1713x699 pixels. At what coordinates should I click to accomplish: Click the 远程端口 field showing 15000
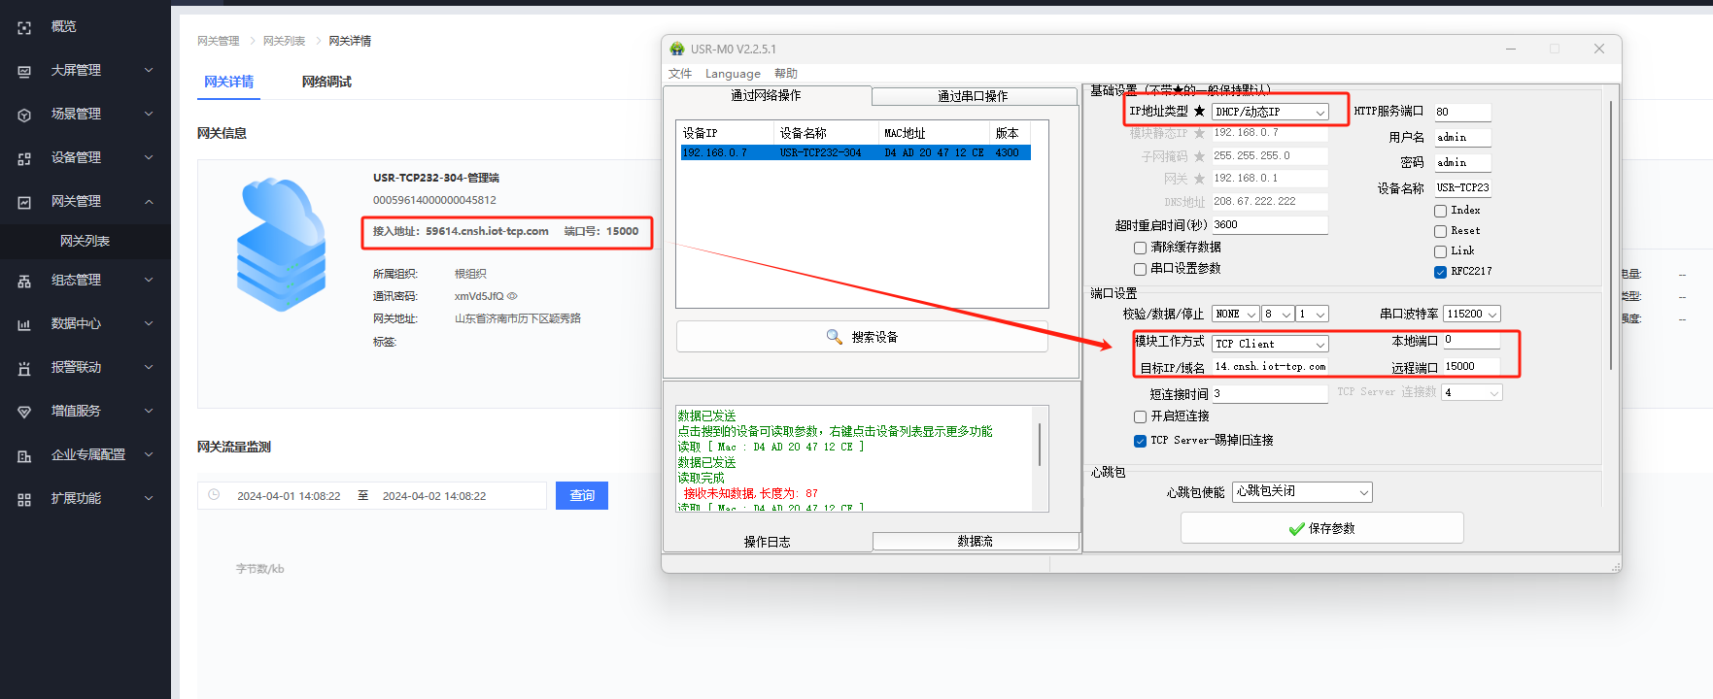pos(1471,367)
